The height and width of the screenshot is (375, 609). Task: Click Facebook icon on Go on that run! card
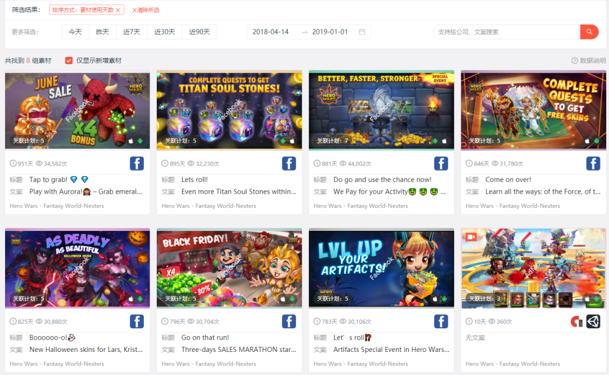(289, 321)
